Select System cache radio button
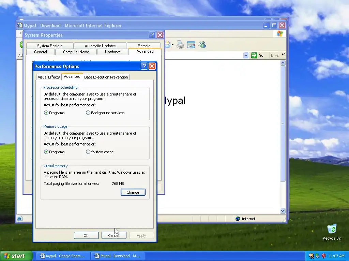 [x=88, y=152]
